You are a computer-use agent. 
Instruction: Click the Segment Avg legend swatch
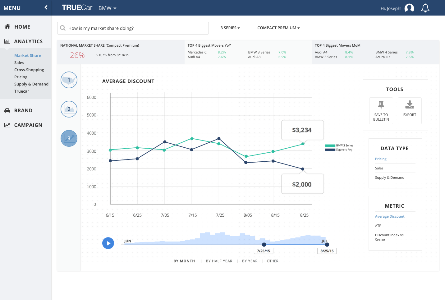click(x=330, y=150)
